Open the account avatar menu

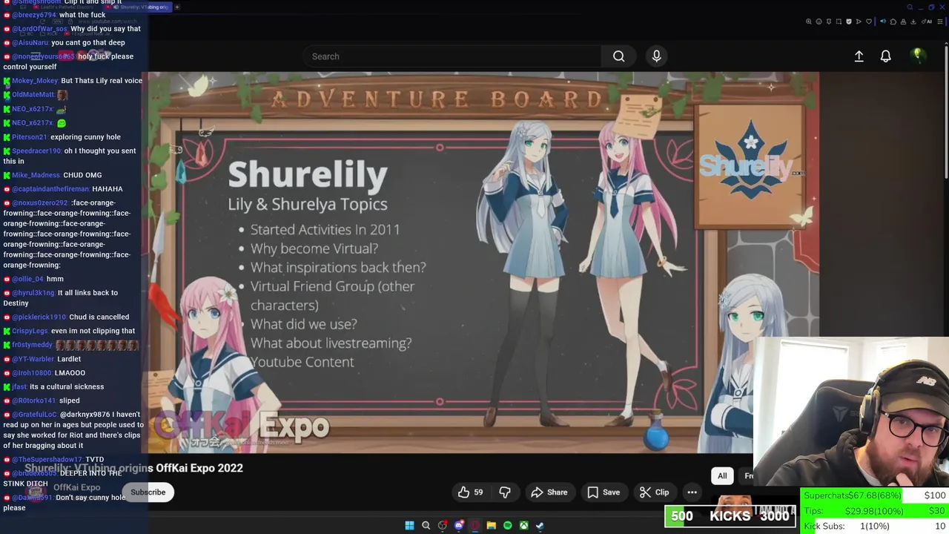pos(917,56)
